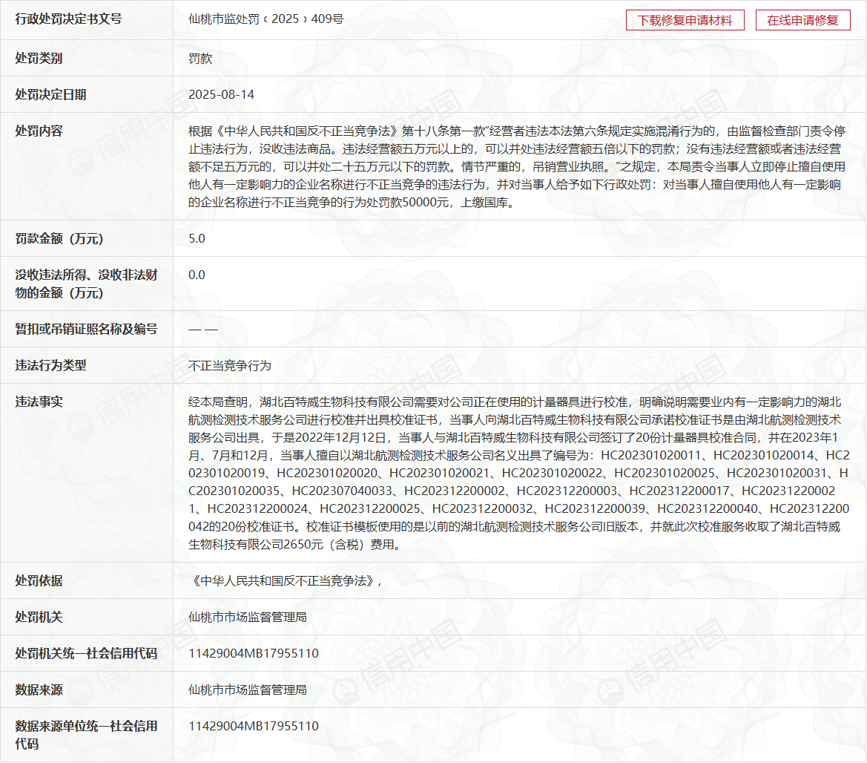
Task: Click the 行政处罚决定书文号 row label
Action: (68, 19)
